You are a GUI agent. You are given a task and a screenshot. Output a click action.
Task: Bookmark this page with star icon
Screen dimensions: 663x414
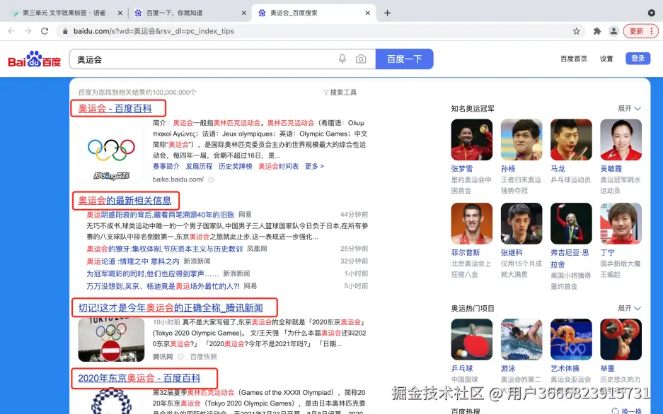[576, 31]
